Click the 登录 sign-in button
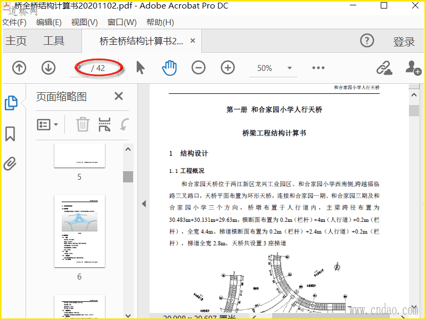The image size is (426, 320). [404, 42]
